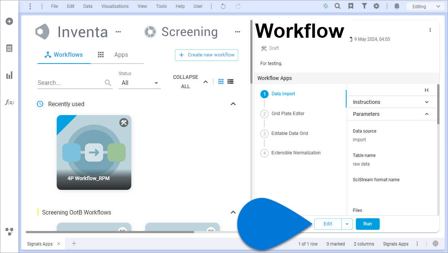Click Create new workflow button
Image resolution: width=448 pixels, height=253 pixels.
coord(207,55)
